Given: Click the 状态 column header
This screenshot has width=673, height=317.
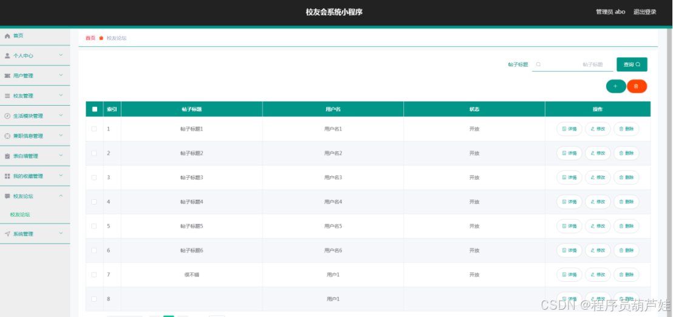Looking at the screenshot, I should coord(474,109).
